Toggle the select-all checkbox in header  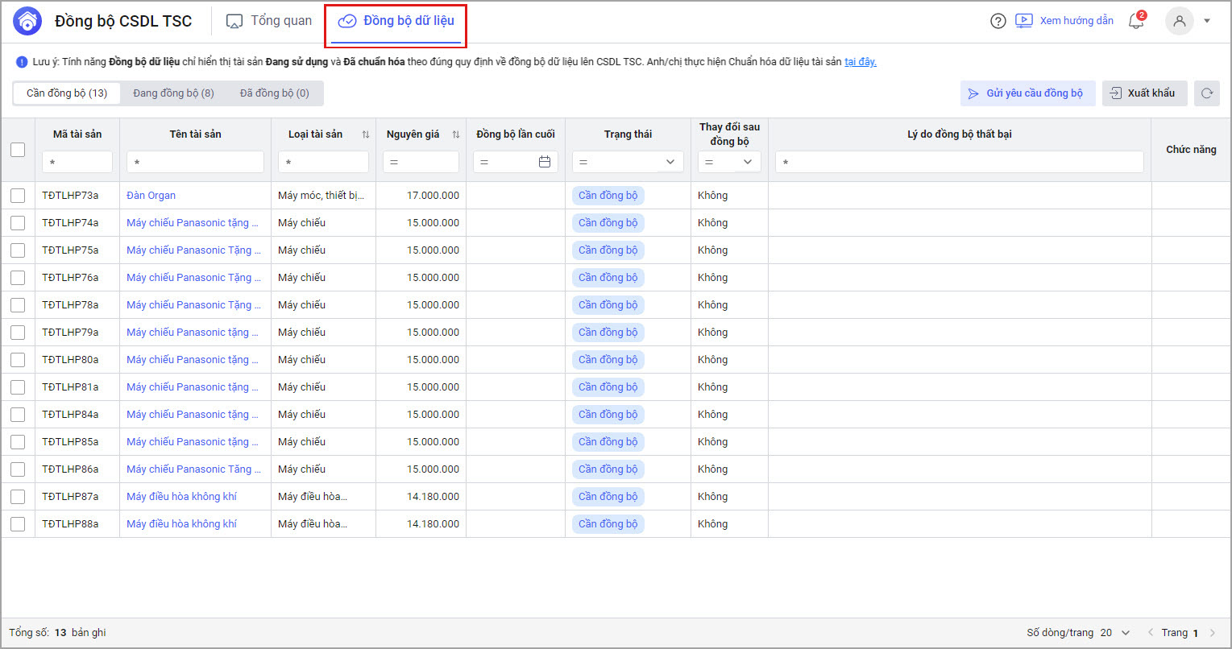[18, 149]
